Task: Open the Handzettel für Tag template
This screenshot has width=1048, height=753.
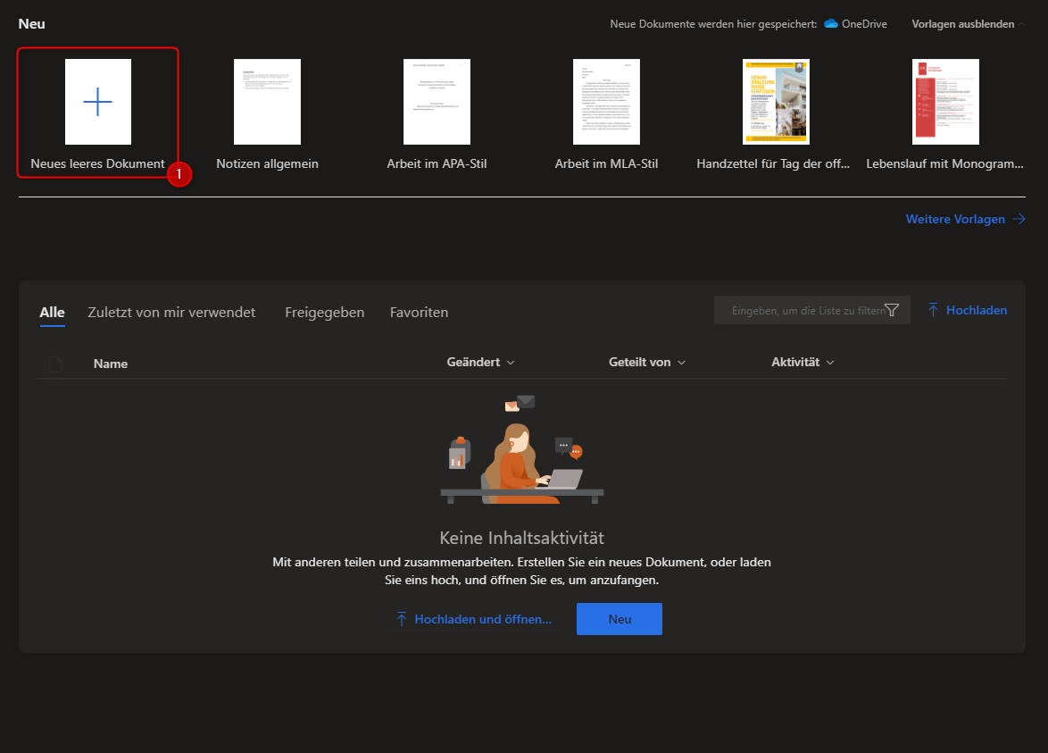Action: pos(776,103)
